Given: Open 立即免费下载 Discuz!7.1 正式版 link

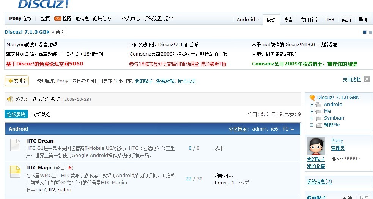Looking at the screenshot, I should point(164,45).
